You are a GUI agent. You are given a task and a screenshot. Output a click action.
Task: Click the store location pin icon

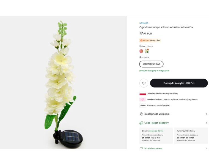coord(141,114)
